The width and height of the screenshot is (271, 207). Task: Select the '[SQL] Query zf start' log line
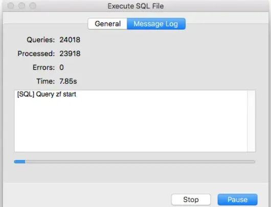pyautogui.click(x=47, y=94)
